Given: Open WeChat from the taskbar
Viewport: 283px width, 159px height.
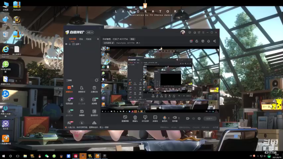Looking at the screenshot, I should [47, 156].
